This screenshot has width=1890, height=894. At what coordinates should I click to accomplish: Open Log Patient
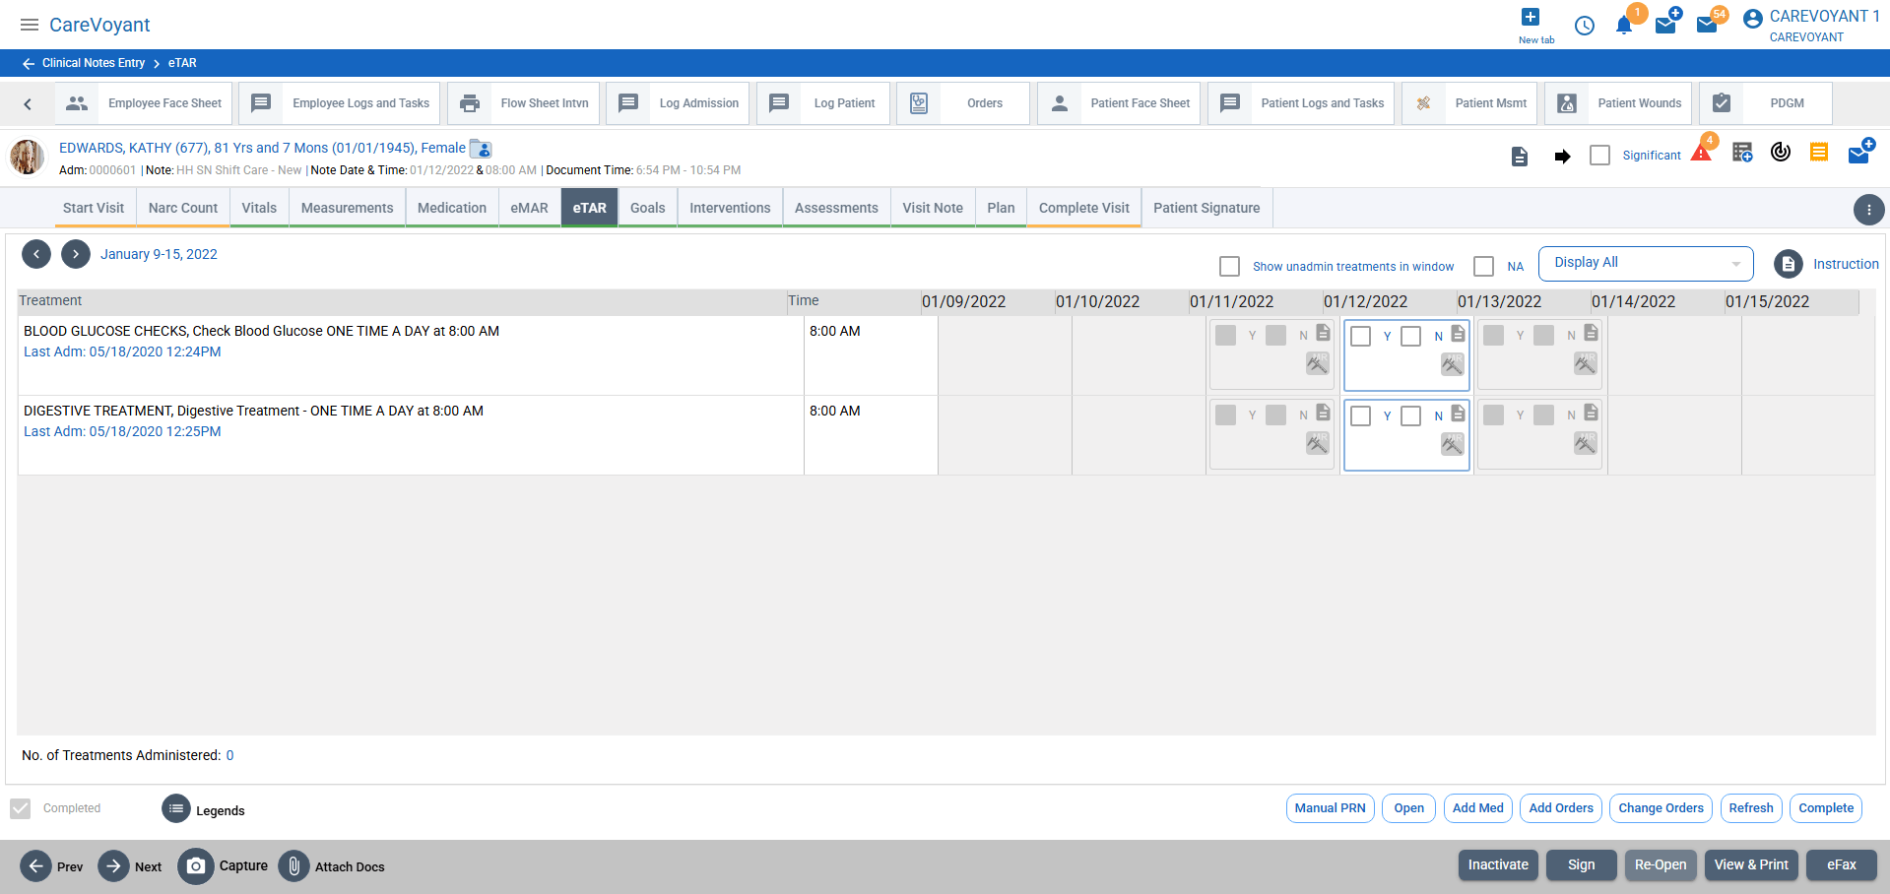click(x=823, y=103)
